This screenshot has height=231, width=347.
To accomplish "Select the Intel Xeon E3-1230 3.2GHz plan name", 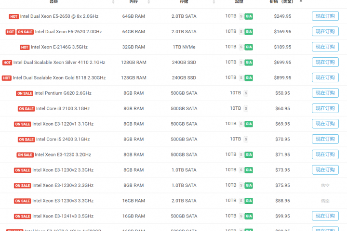I will pos(63,155).
